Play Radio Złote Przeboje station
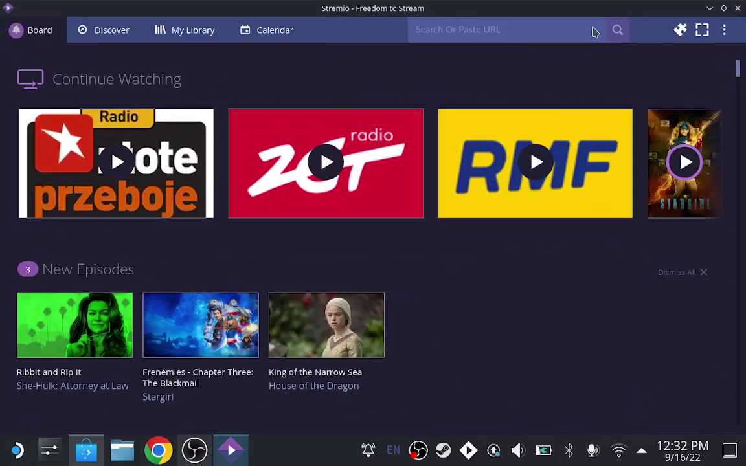This screenshot has width=746, height=466. [116, 163]
